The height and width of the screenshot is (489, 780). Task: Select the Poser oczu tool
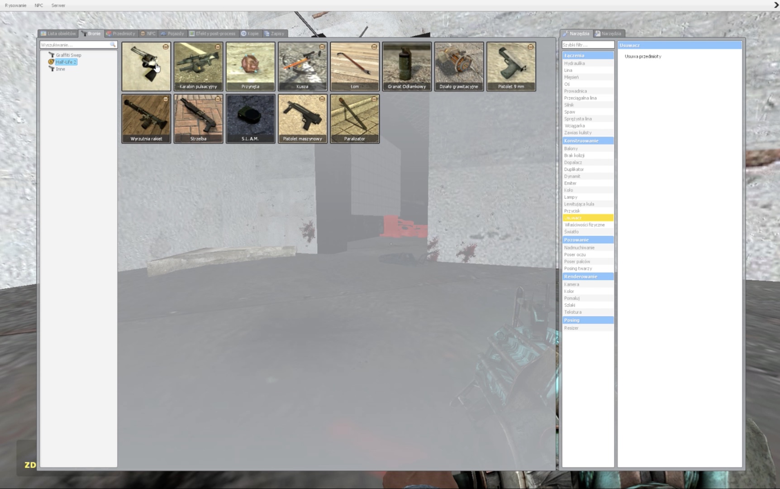pyautogui.click(x=588, y=254)
